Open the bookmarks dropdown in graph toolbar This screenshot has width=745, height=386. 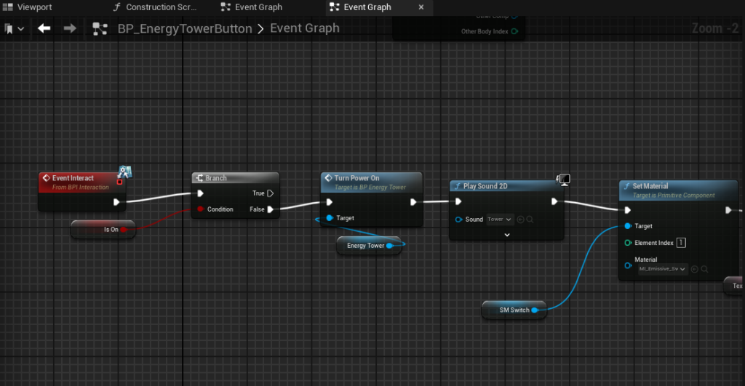point(14,28)
